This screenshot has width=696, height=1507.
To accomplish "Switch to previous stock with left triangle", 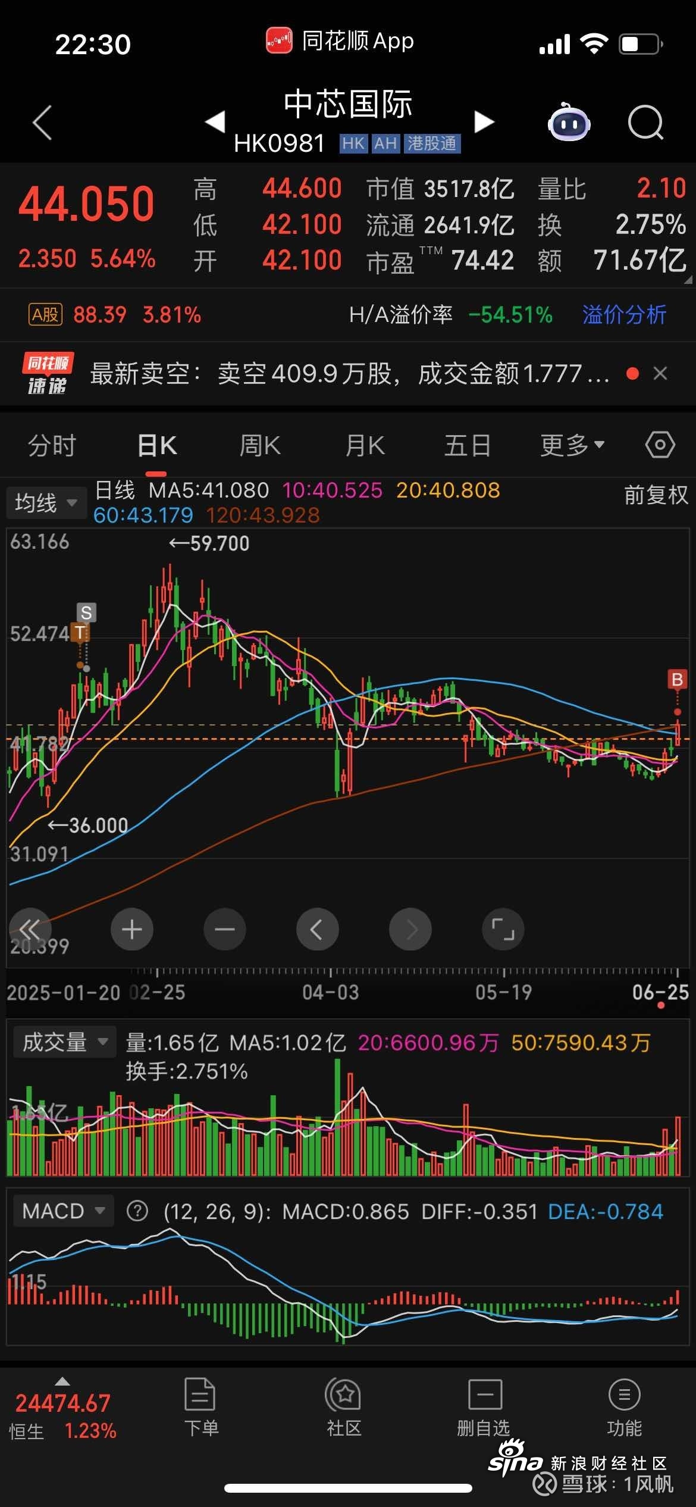I will coord(215,121).
